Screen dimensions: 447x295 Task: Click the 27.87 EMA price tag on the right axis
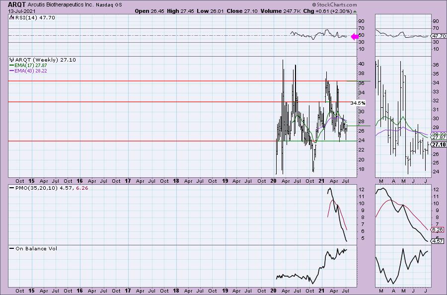(439, 138)
